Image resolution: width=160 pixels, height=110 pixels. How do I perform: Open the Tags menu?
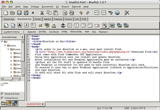click(x=26, y=7)
